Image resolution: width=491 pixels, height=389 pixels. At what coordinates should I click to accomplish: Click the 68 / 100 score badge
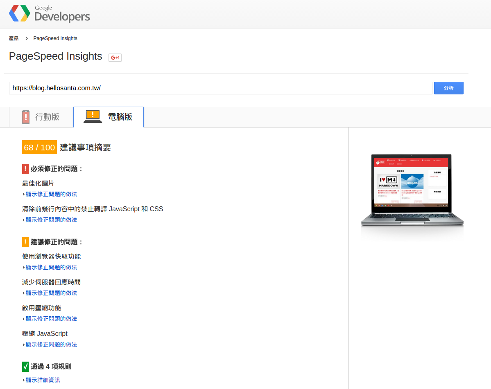(39, 147)
